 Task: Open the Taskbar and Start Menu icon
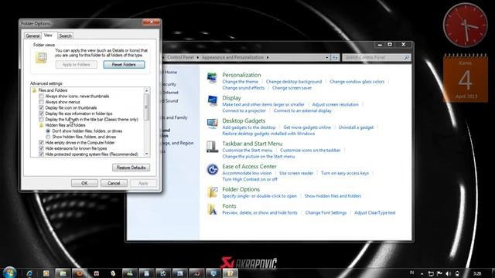click(x=212, y=147)
